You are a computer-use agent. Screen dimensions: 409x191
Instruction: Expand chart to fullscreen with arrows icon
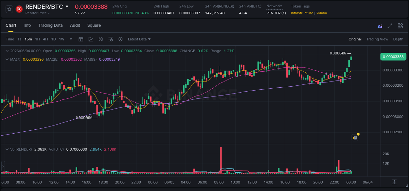point(390,26)
